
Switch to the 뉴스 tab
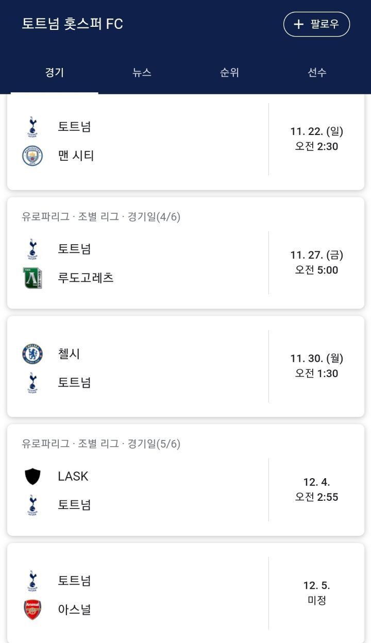point(142,73)
